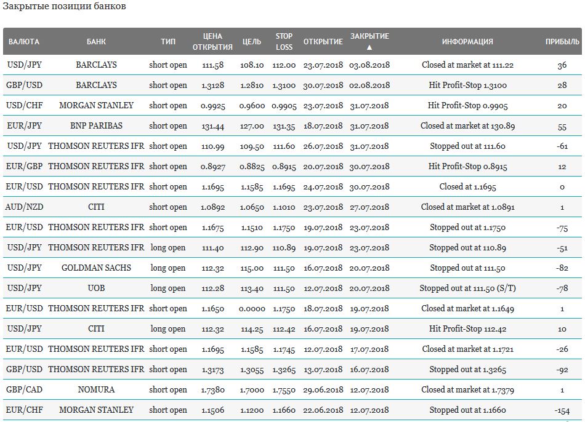The image size is (585, 422).
Task: Click the sort arrow under ЗАКРЫТИЕ header
Action: (x=369, y=47)
